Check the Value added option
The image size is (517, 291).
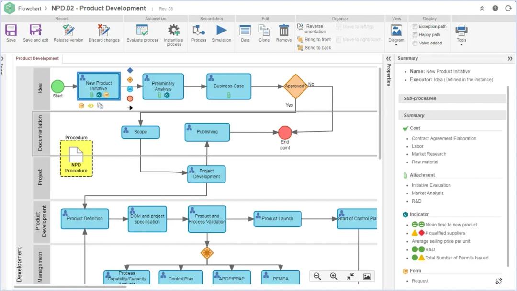[415, 43]
